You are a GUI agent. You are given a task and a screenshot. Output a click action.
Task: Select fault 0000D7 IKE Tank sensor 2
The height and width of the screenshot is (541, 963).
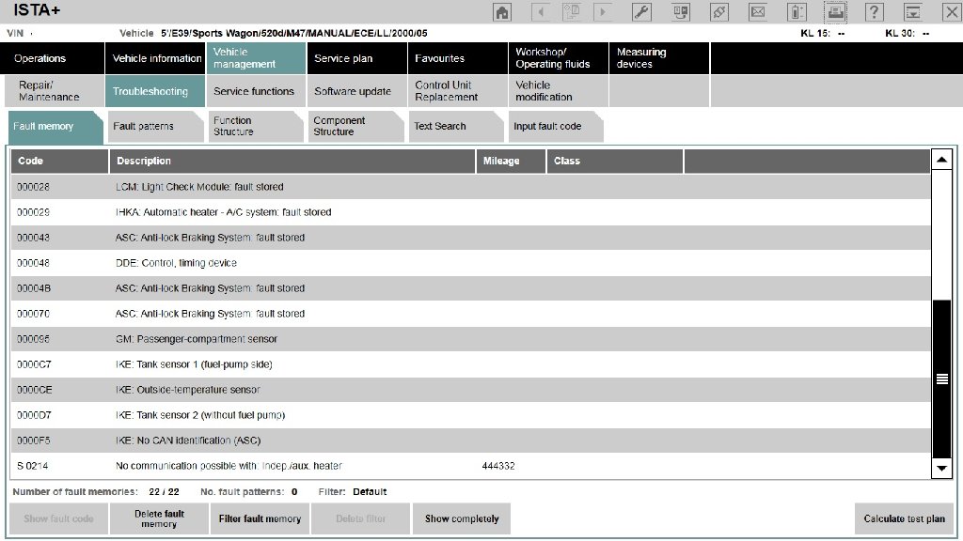click(470, 415)
